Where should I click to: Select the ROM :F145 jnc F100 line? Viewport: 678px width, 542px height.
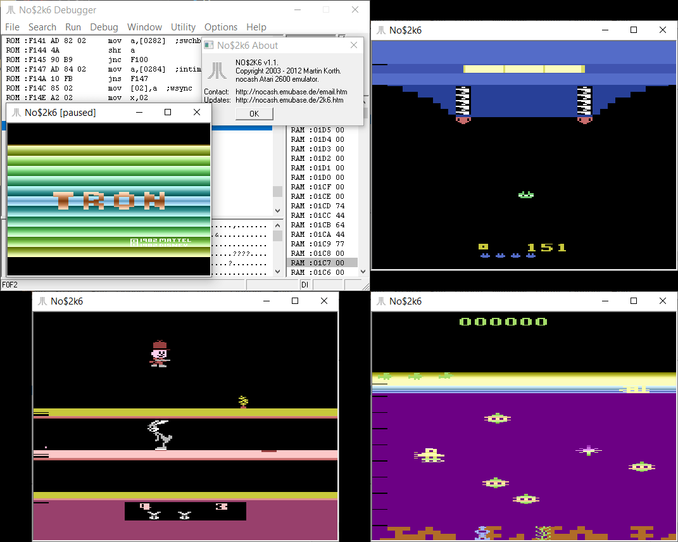point(103,60)
